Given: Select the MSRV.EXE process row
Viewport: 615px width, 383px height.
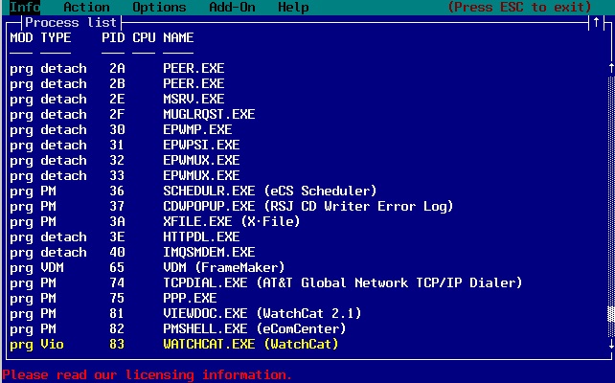Looking at the screenshot, I should point(117,99).
